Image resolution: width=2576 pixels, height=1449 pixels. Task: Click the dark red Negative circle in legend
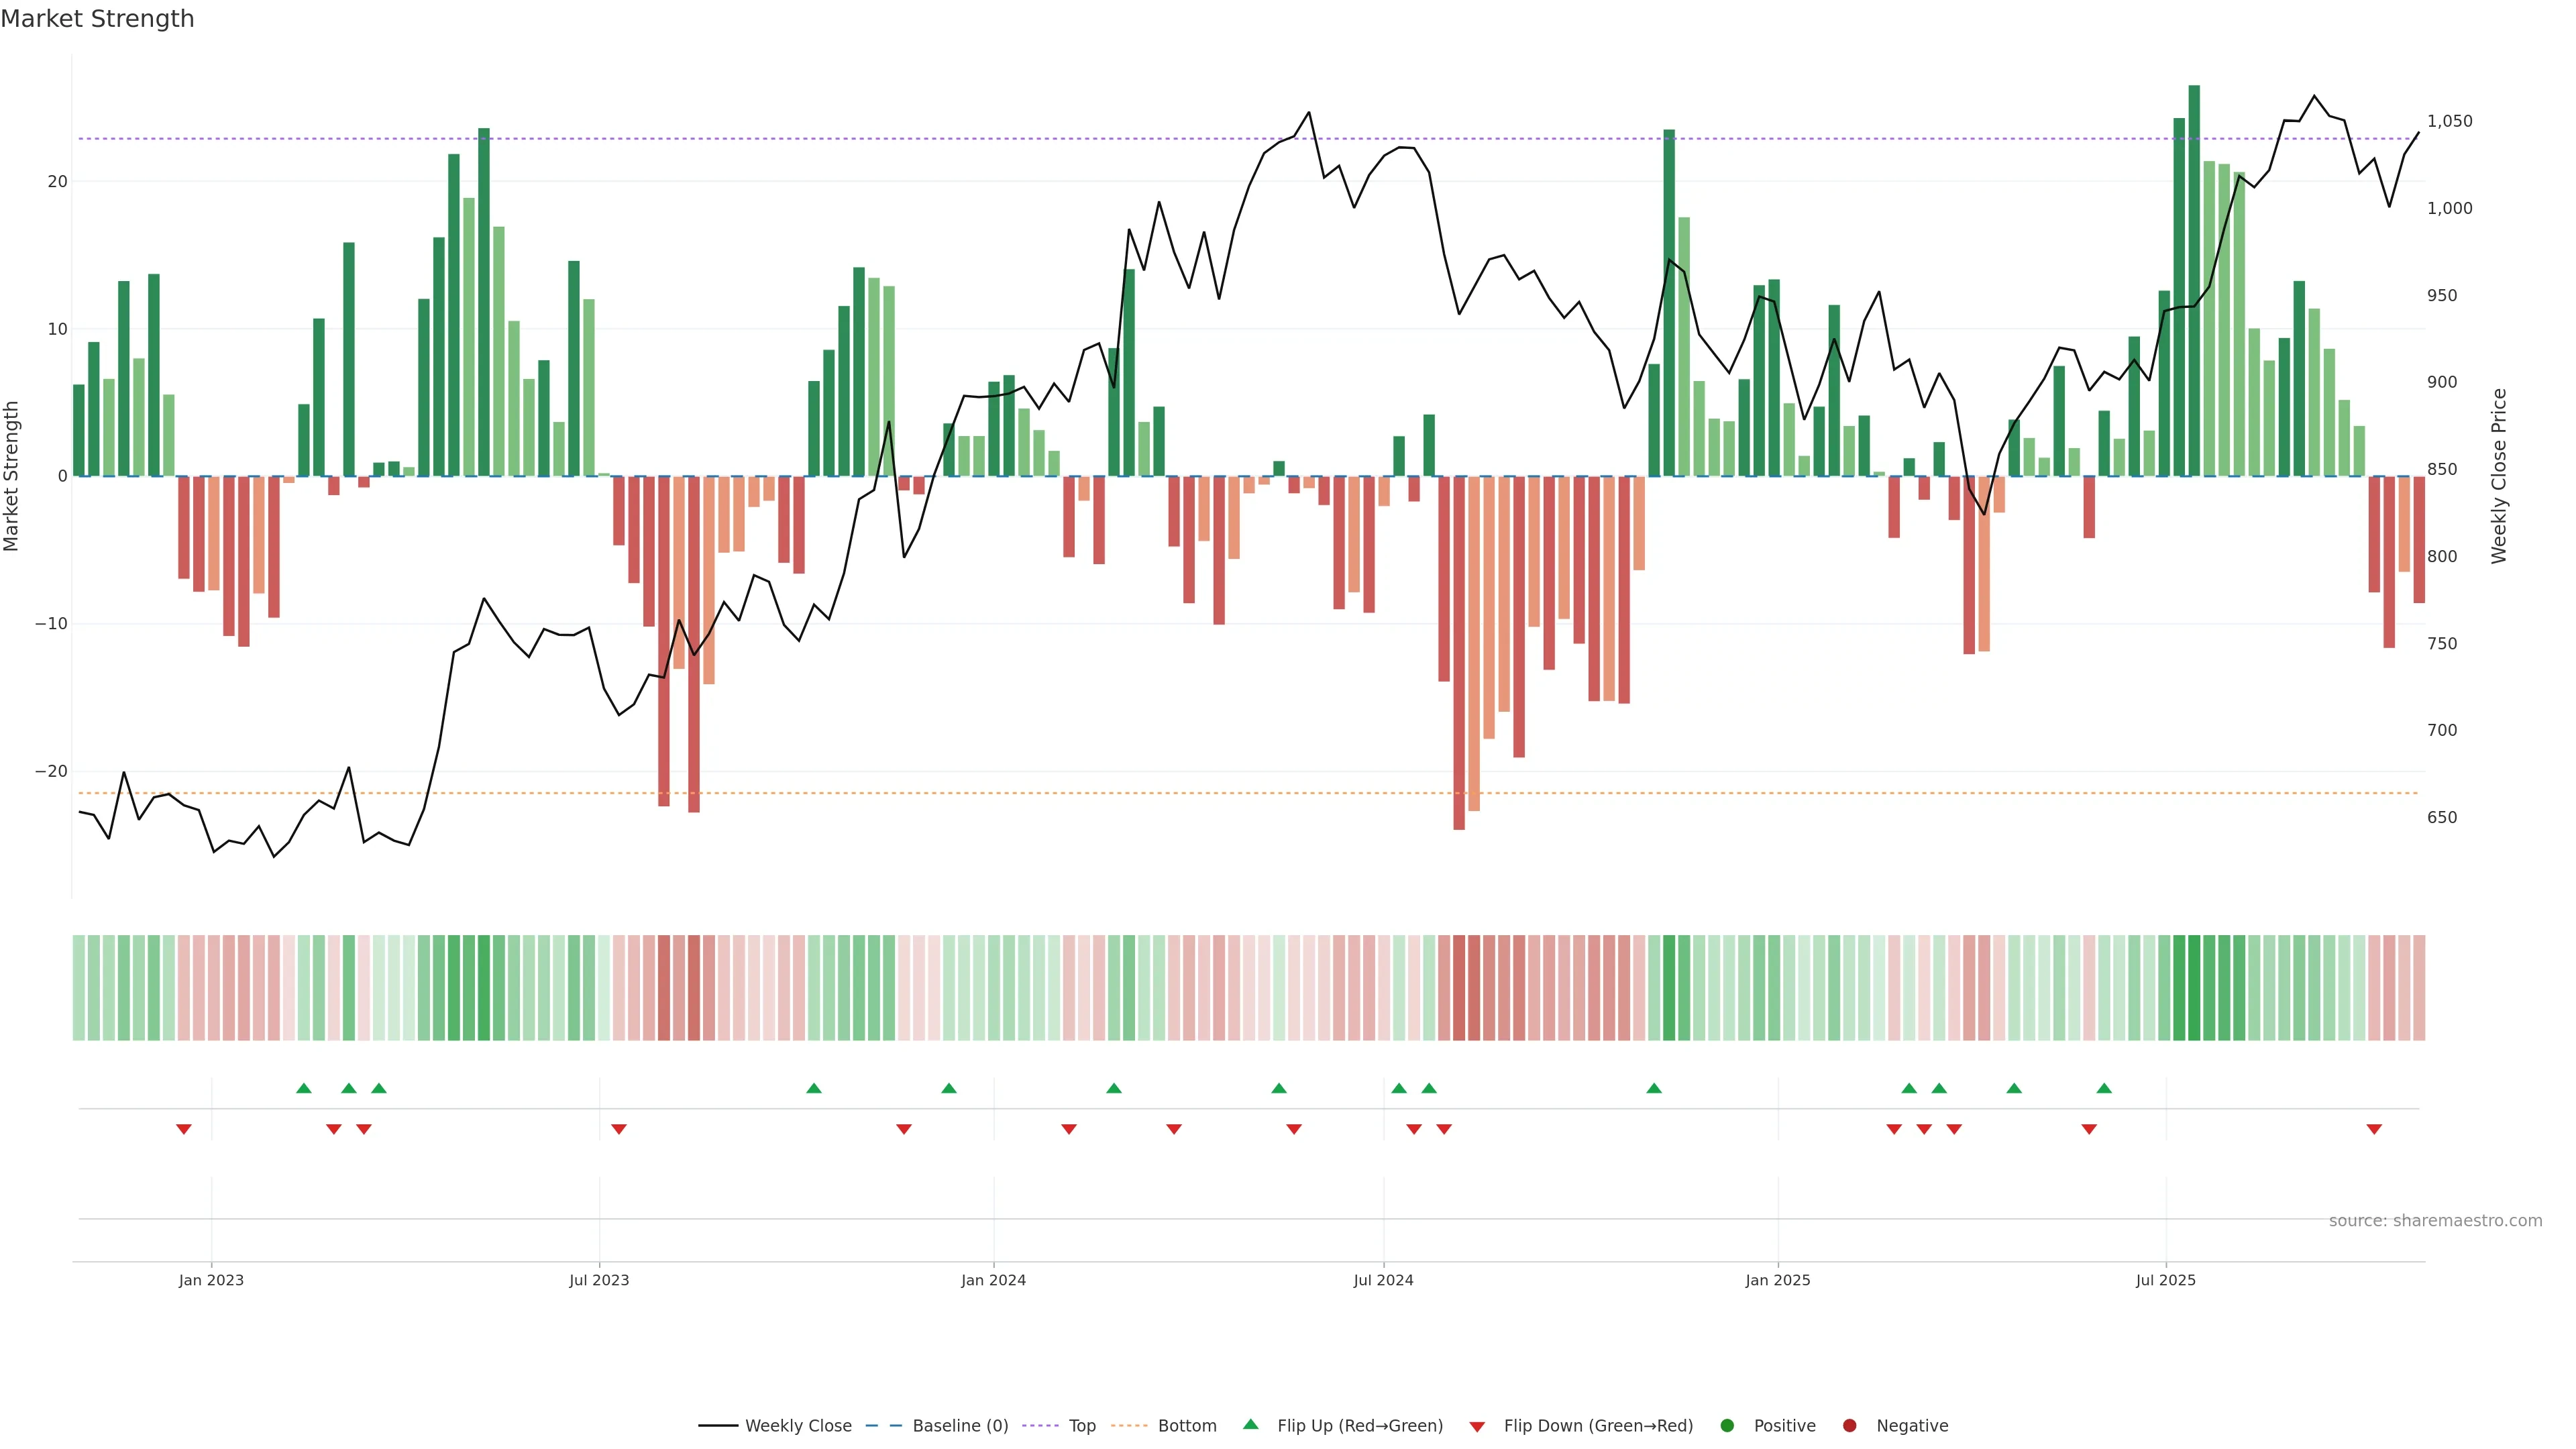pyautogui.click(x=1849, y=1425)
